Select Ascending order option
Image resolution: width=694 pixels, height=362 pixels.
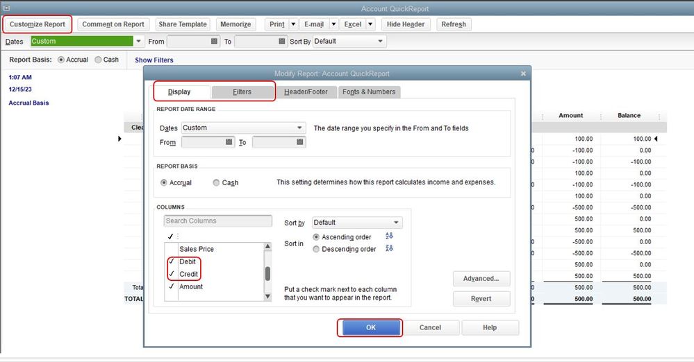316,237
